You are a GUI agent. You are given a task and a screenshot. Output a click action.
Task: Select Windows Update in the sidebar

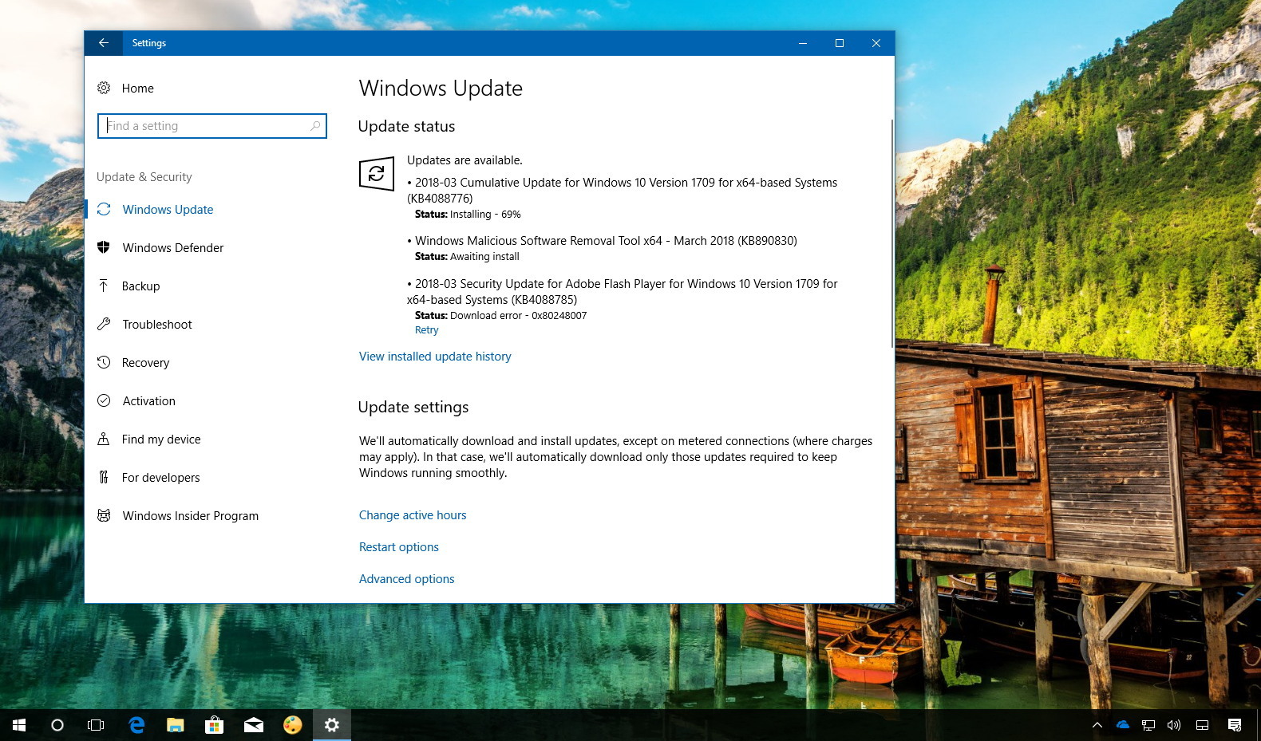click(168, 209)
